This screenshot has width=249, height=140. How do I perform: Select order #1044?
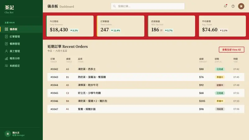point(146,85)
